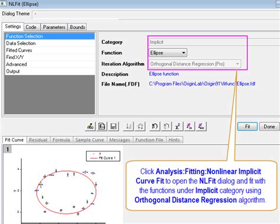Open the Messages preview tab
Image resolution: width=280 pixels, height=224 pixels.
pos(120,140)
